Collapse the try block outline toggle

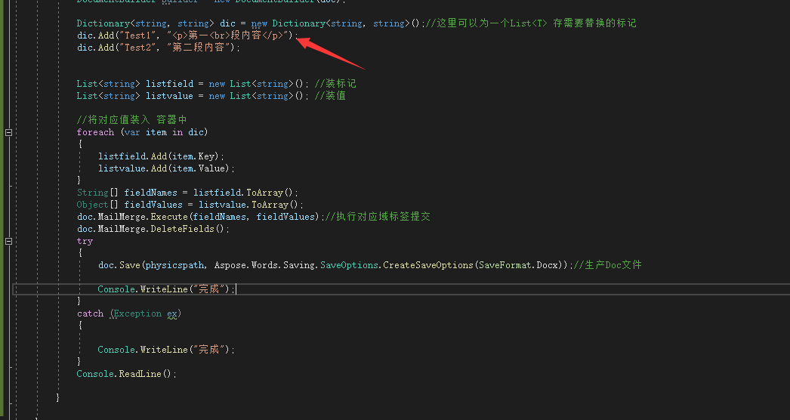coord(9,241)
